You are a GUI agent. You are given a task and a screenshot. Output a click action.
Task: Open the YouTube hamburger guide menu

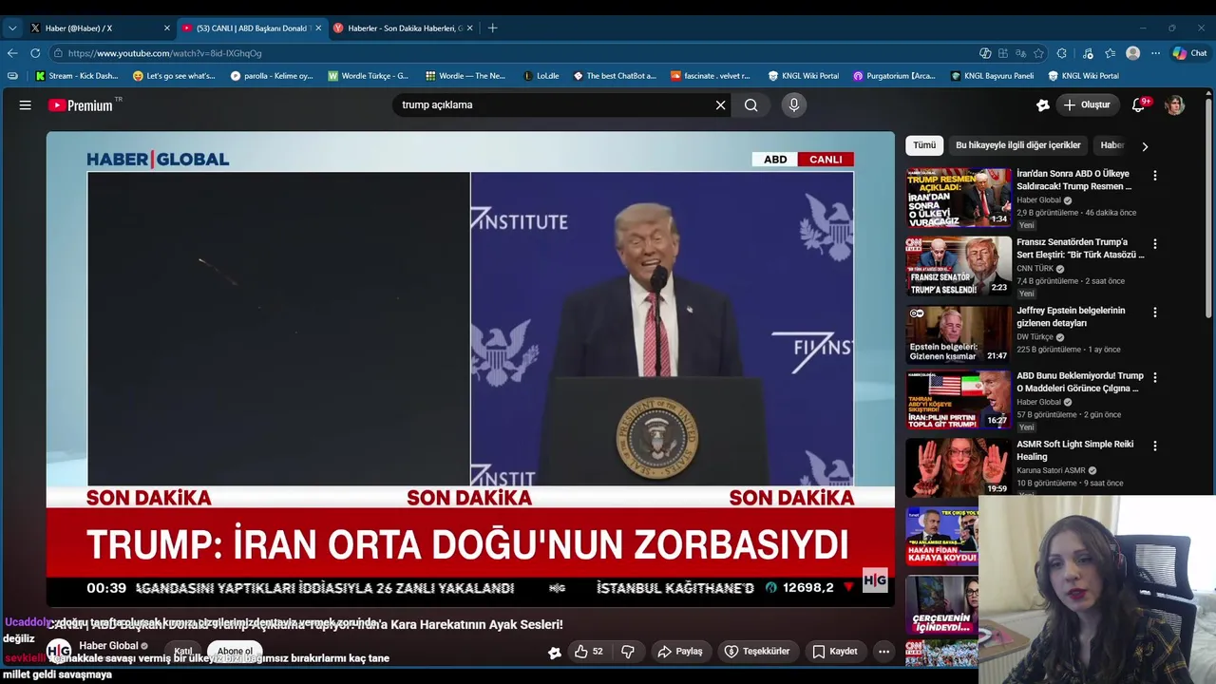pyautogui.click(x=26, y=105)
